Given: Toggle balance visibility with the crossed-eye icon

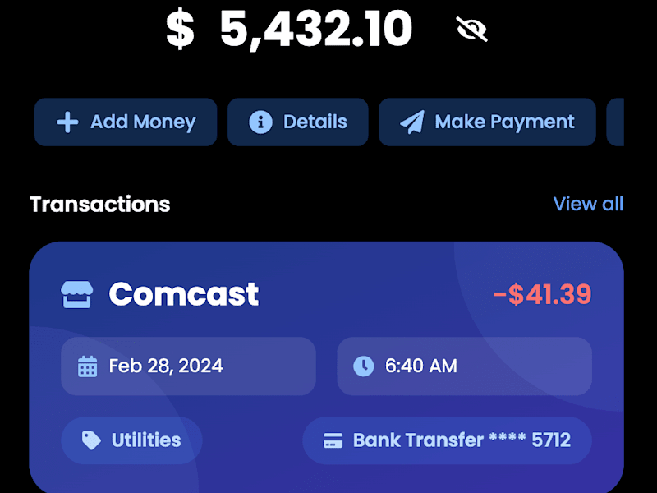Looking at the screenshot, I should point(471,29).
